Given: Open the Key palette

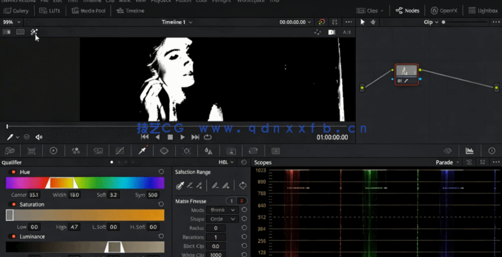Looking at the screenshot, I should 231,151.
